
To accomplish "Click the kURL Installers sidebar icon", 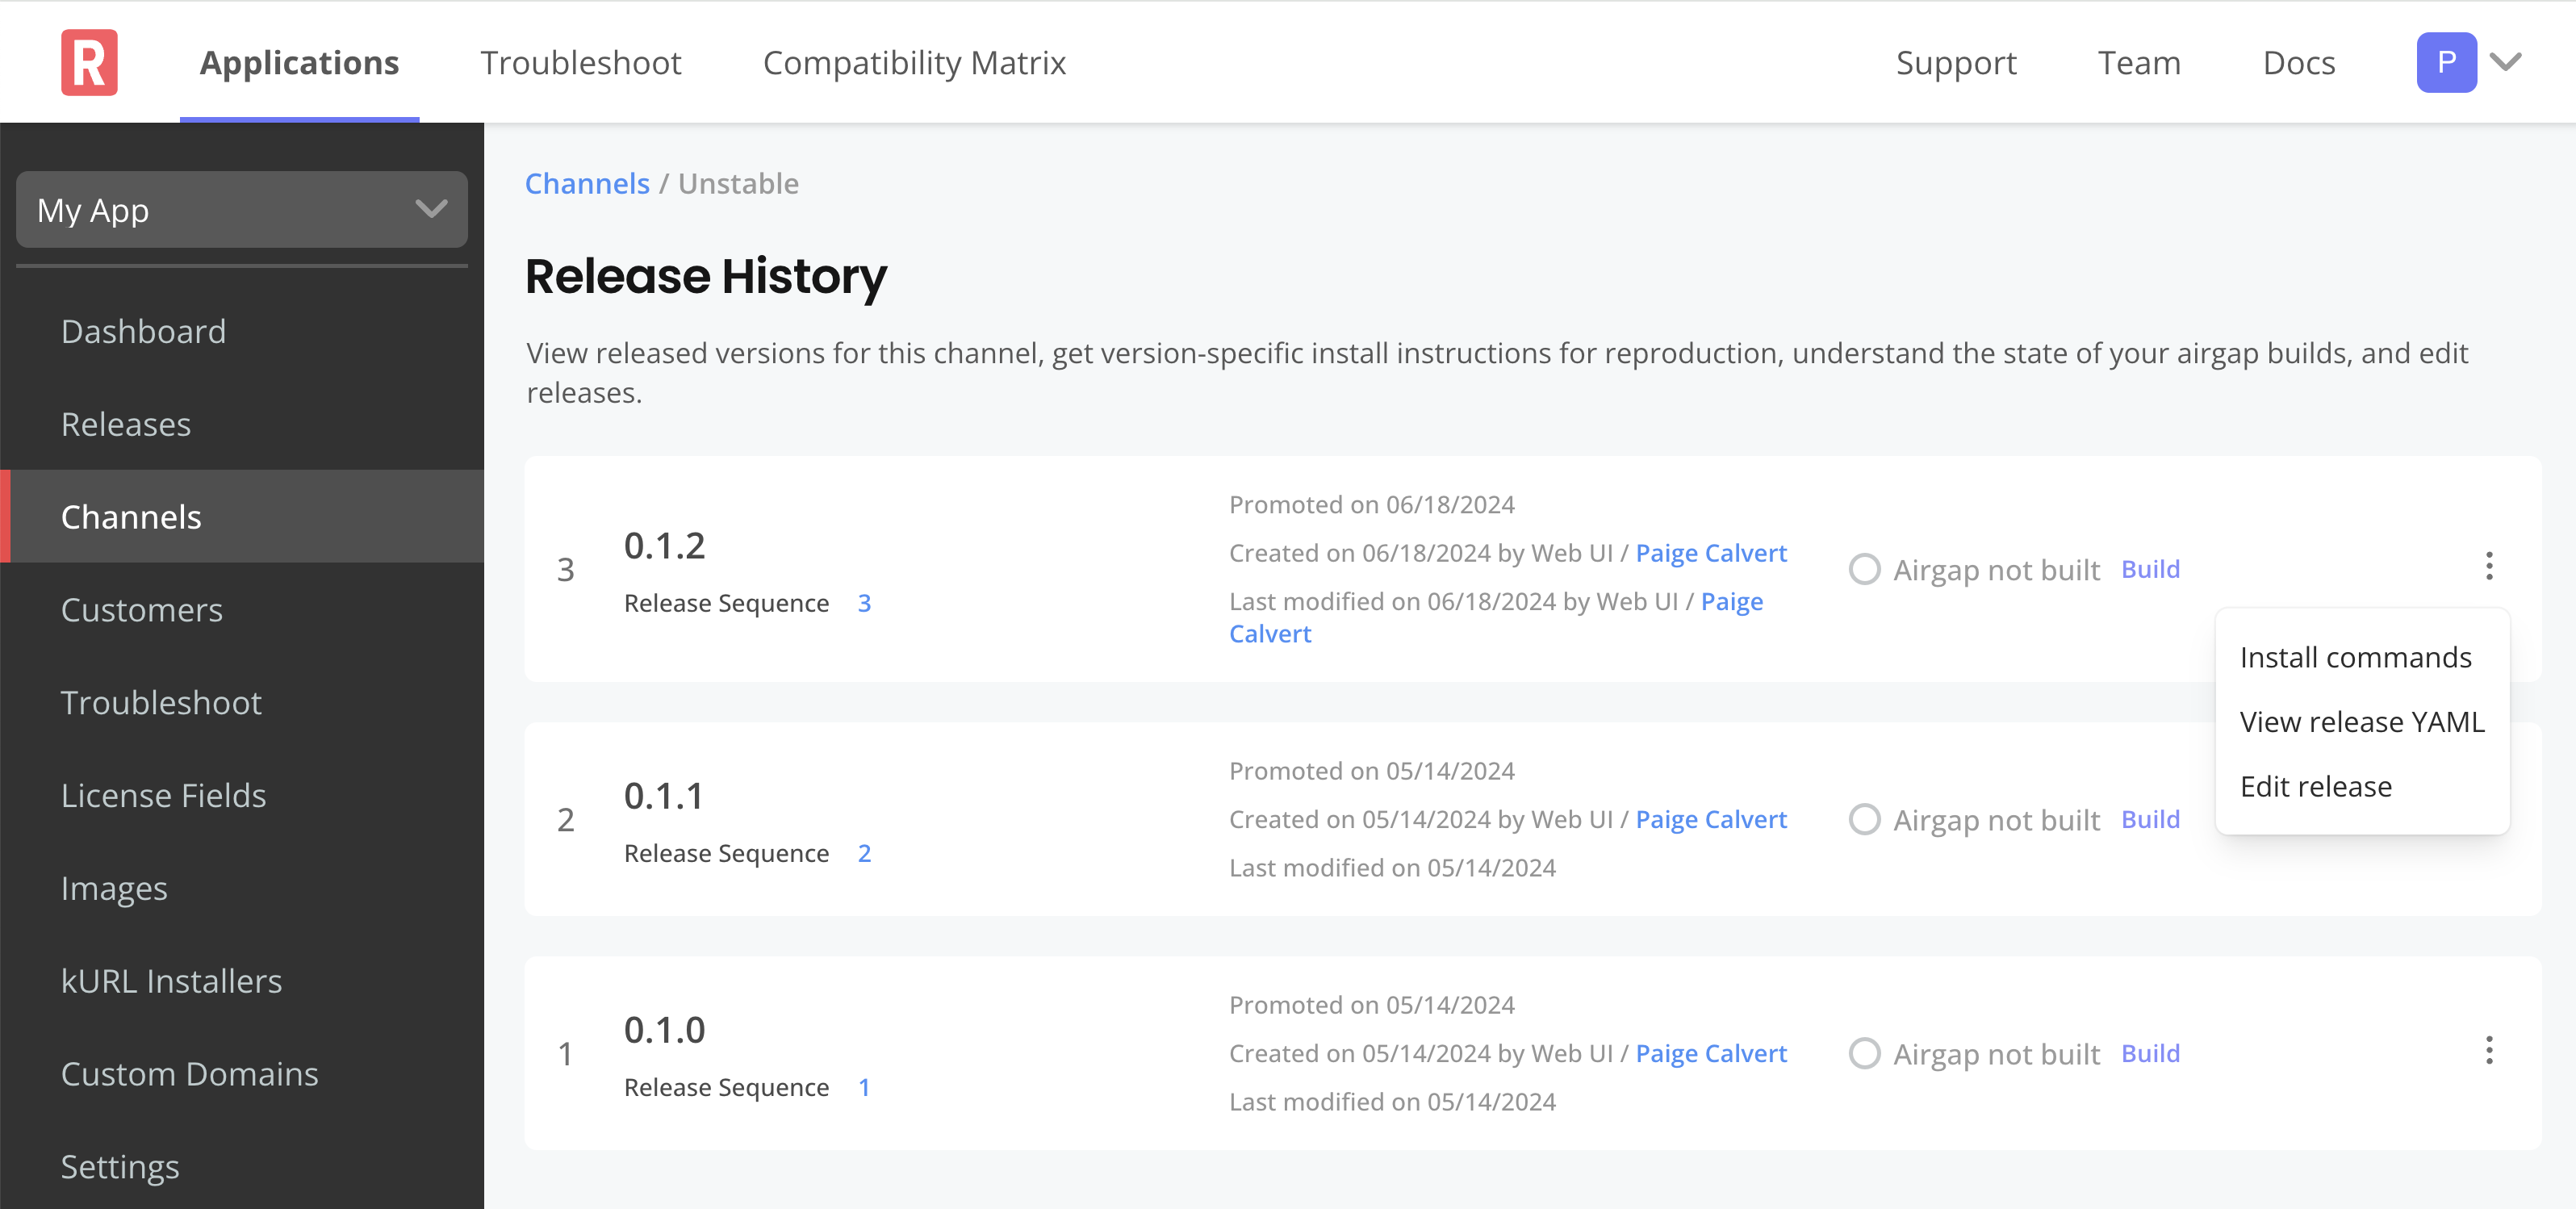I will [171, 979].
